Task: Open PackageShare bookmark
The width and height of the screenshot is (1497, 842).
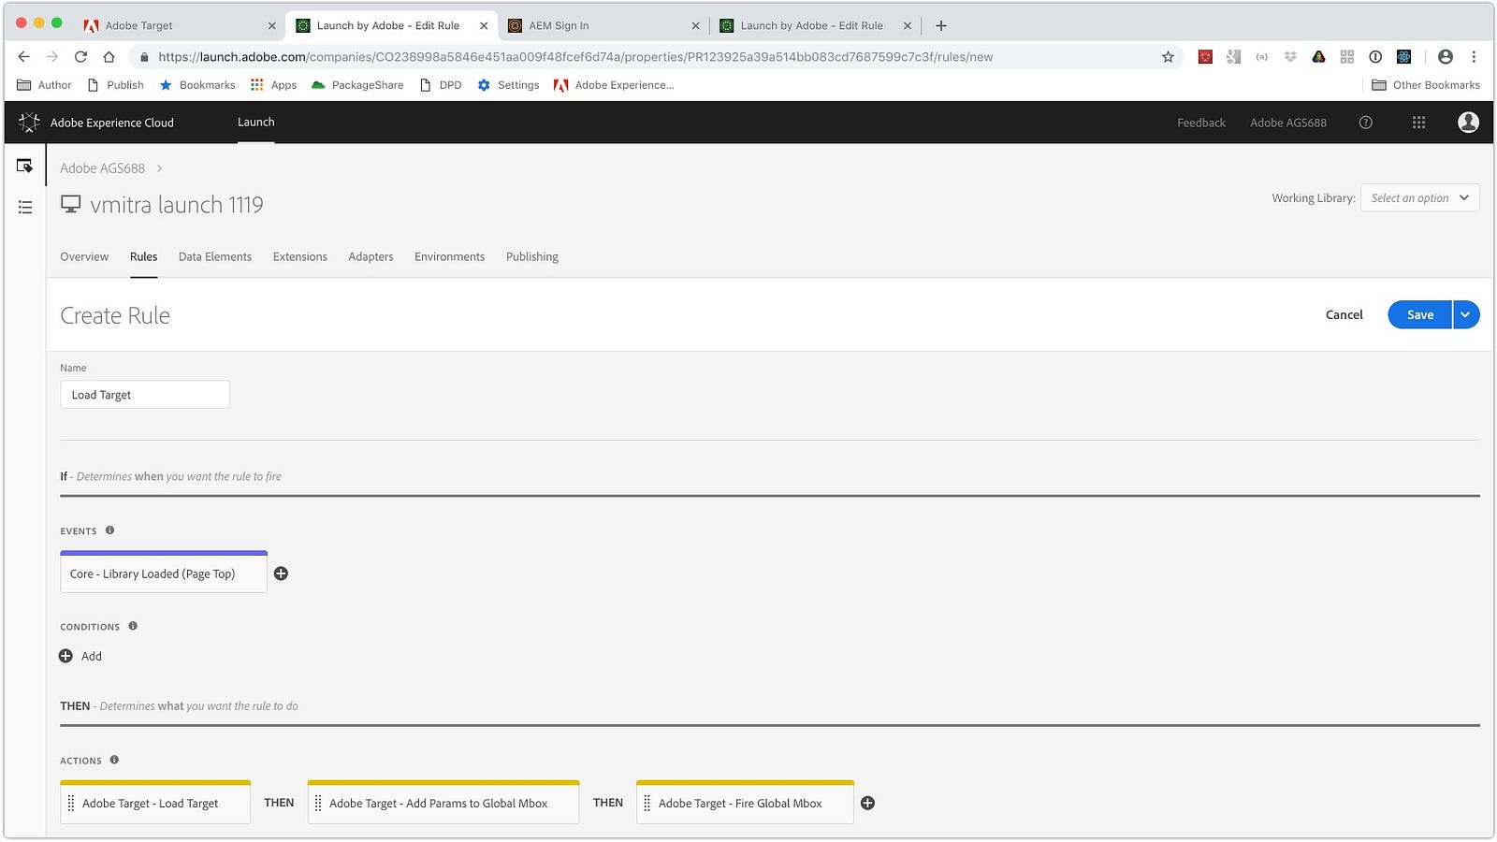Action: tap(357, 85)
